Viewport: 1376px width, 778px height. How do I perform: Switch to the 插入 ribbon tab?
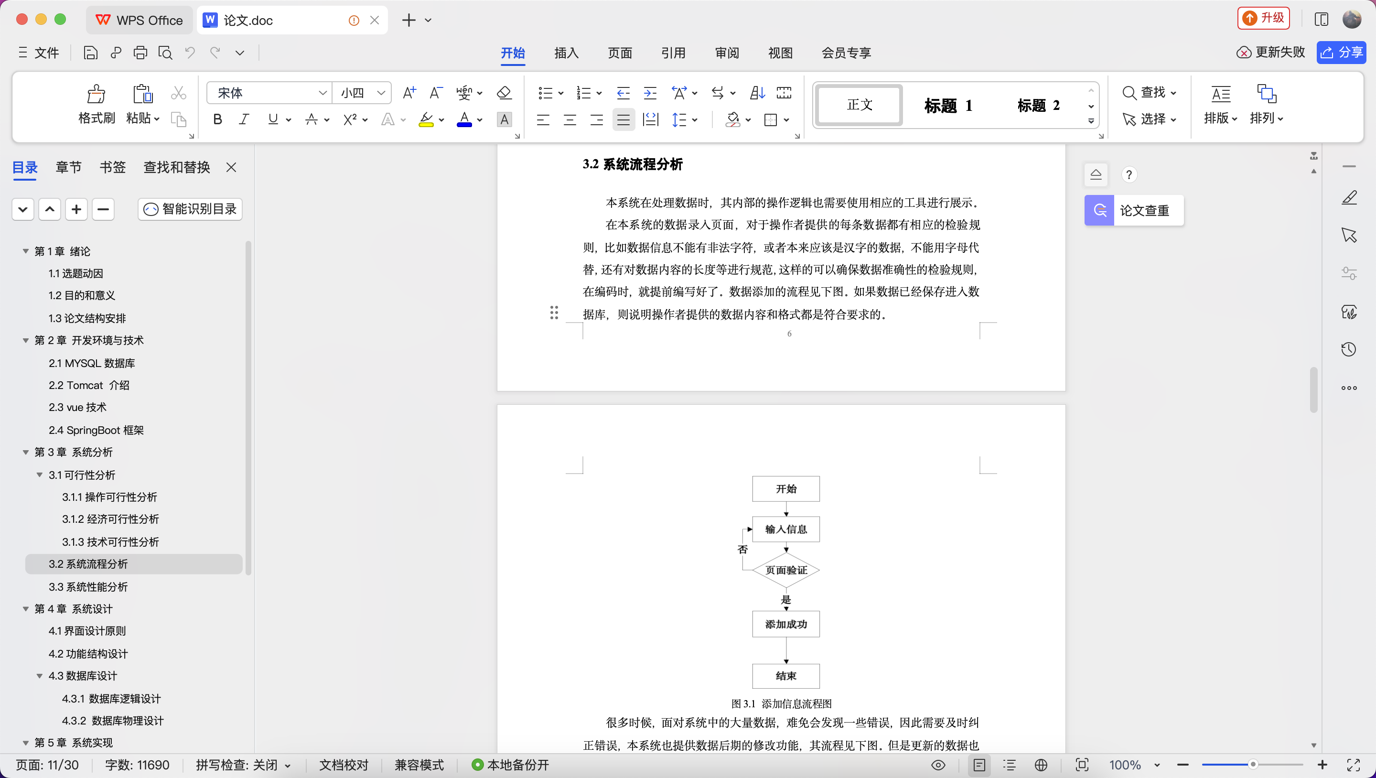(566, 53)
